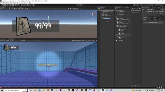The height and width of the screenshot is (92, 165).
Task: Open Transform component help icon
Action: 160,14
